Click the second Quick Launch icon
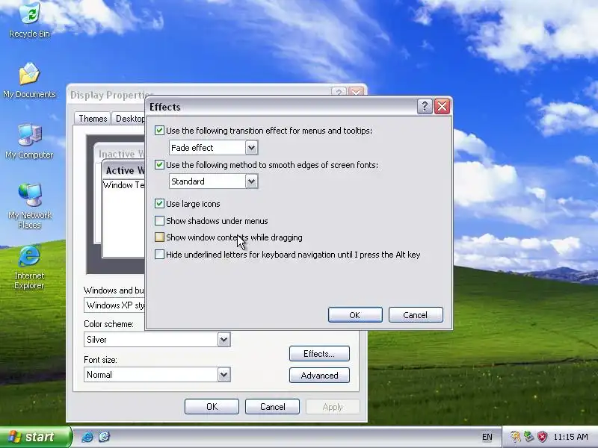The width and height of the screenshot is (598, 448). [104, 437]
